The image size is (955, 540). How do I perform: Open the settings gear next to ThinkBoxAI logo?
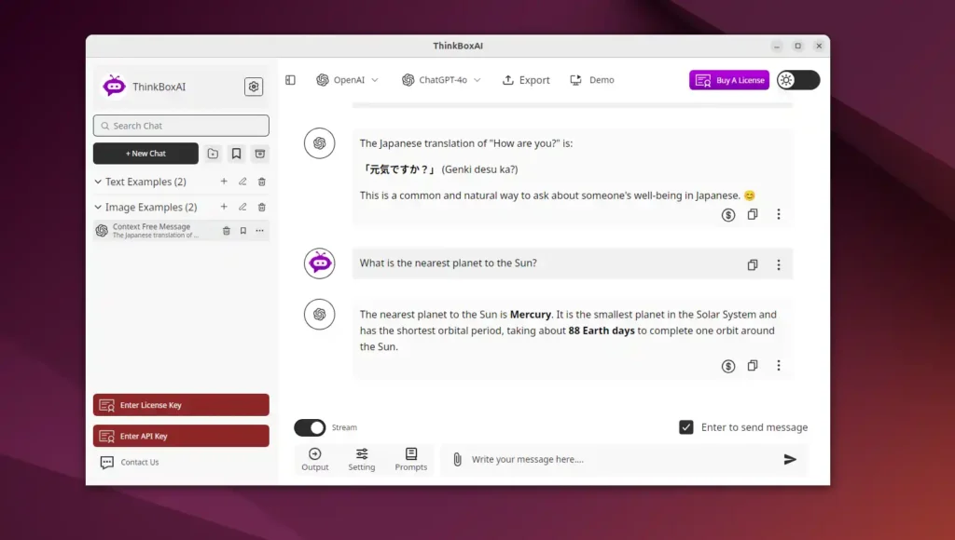click(253, 86)
